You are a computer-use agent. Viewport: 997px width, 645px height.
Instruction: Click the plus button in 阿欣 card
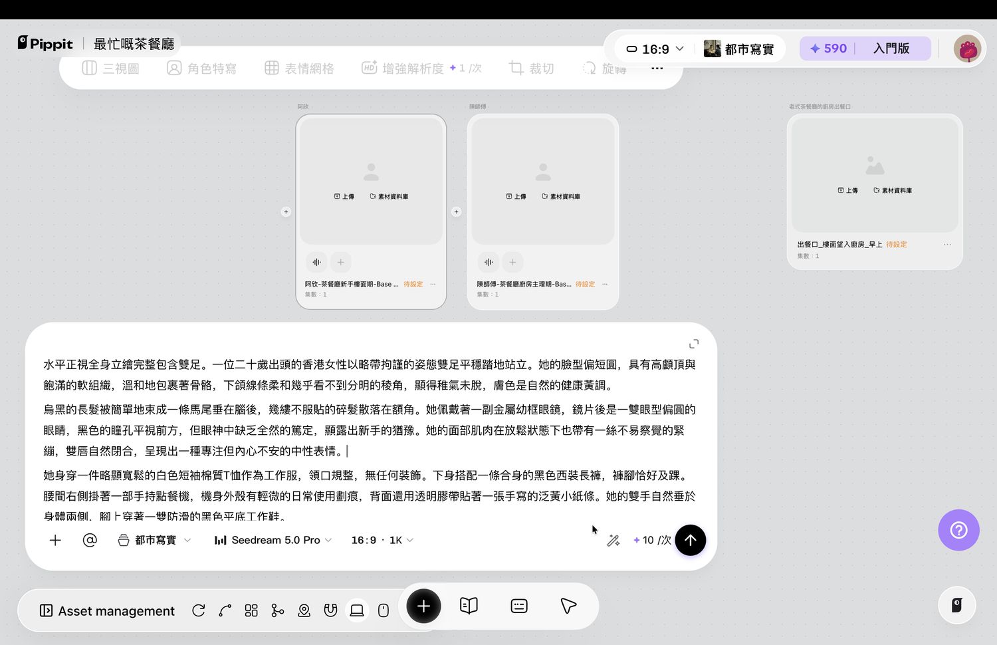[340, 262]
